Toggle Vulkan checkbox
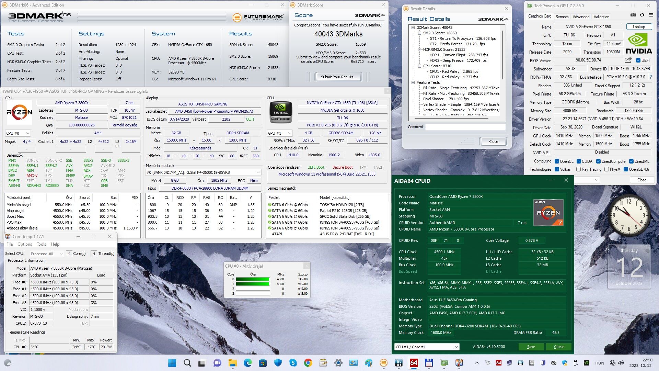This screenshot has width=659, height=371. pos(557,169)
